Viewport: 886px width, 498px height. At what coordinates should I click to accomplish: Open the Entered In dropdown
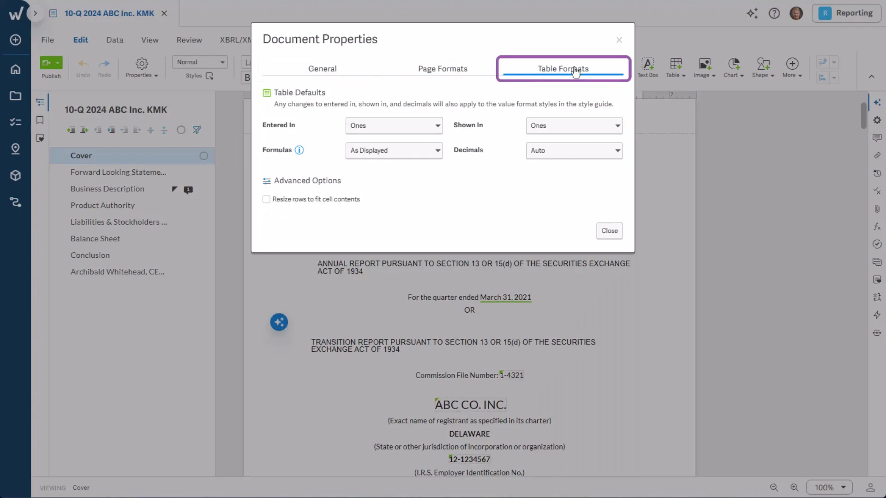(x=394, y=125)
